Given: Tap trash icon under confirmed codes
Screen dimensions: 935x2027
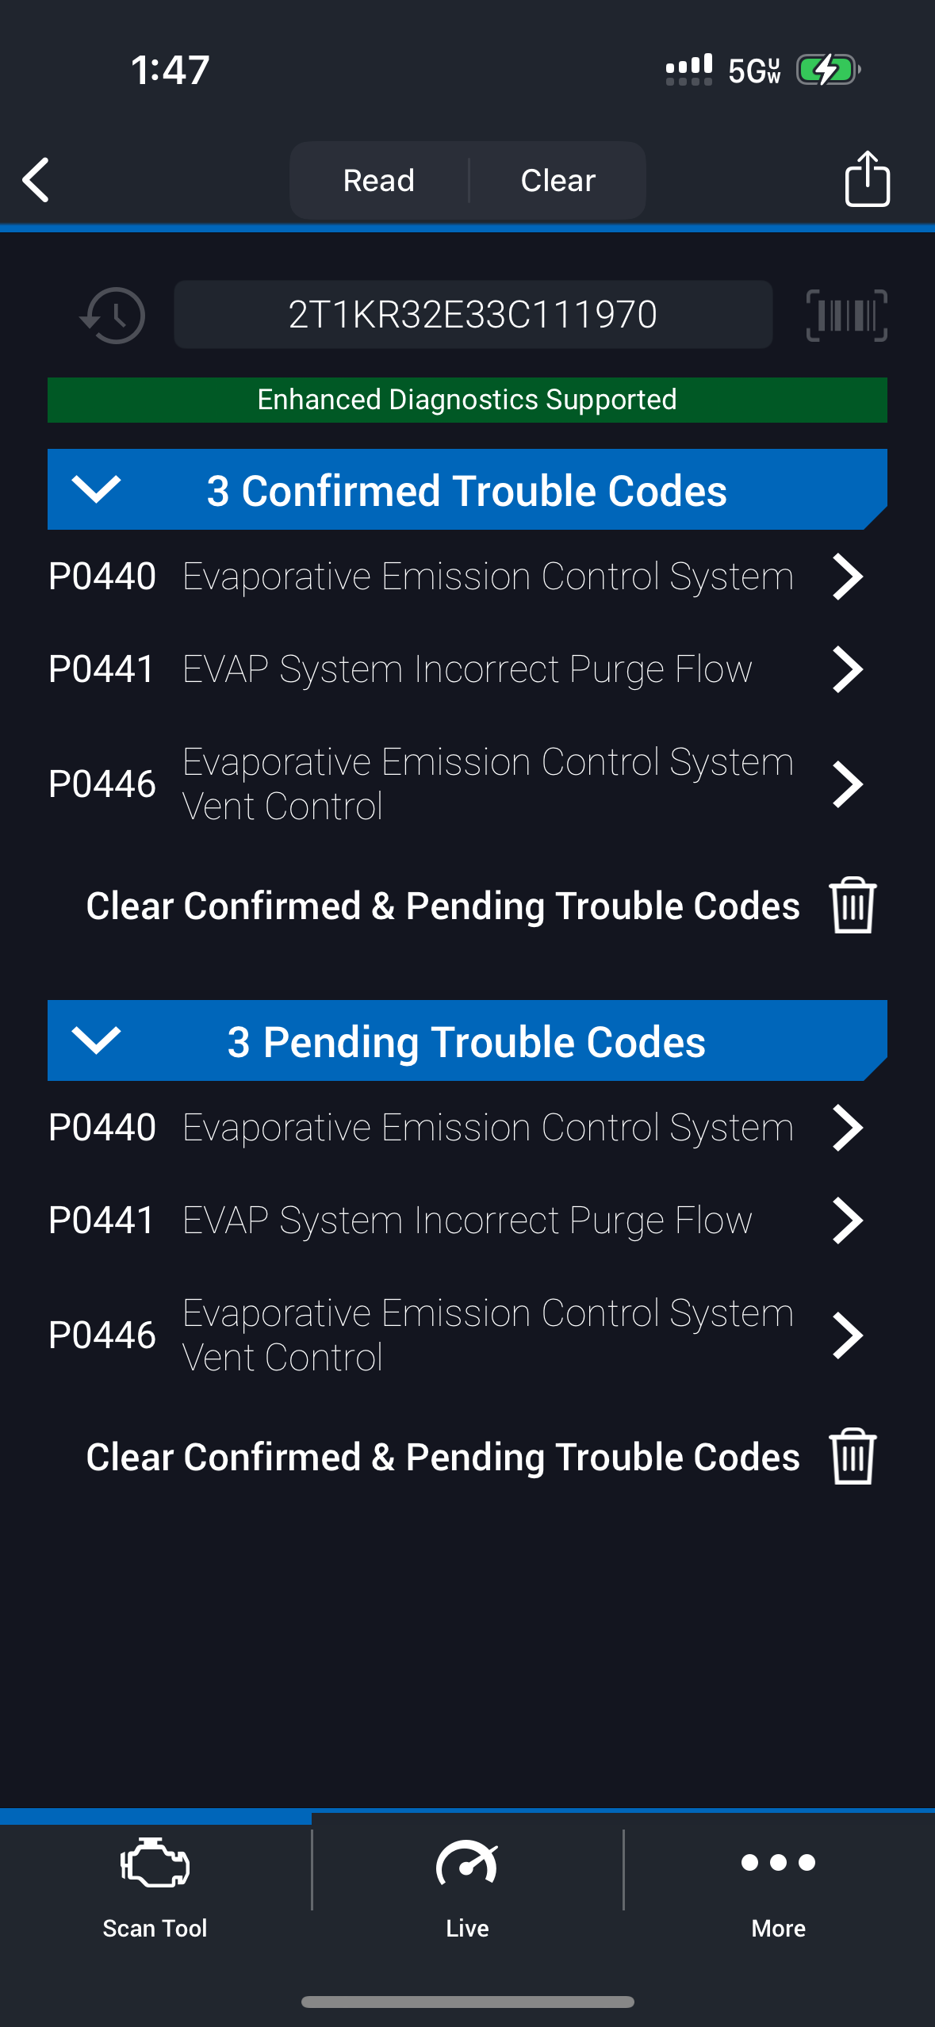Looking at the screenshot, I should (x=853, y=905).
